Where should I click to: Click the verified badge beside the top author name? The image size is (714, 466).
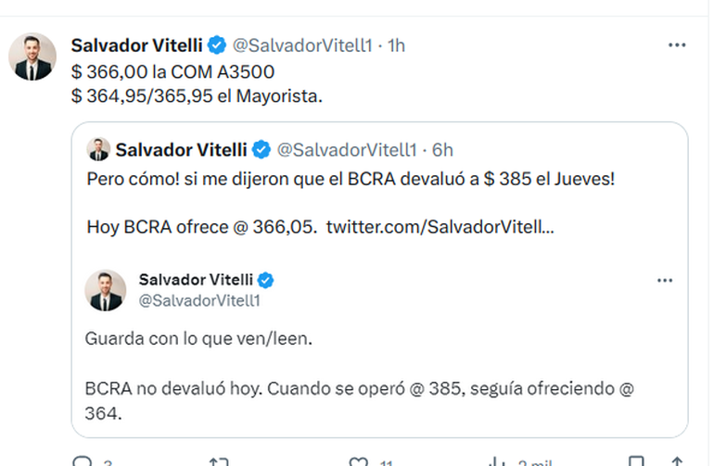(215, 44)
